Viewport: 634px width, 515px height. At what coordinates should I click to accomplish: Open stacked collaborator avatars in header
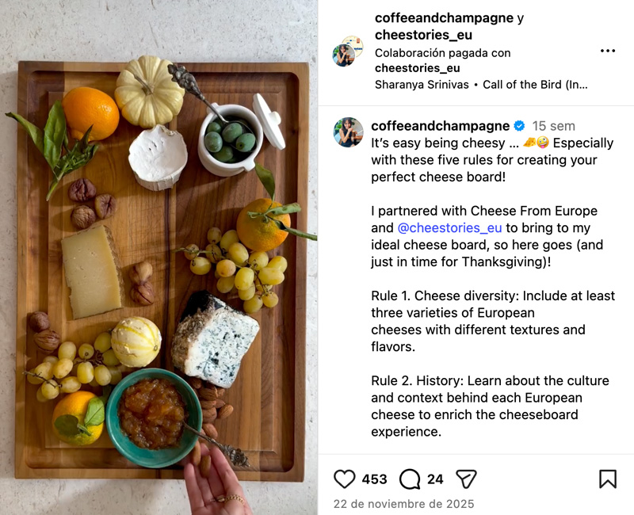[x=348, y=51]
